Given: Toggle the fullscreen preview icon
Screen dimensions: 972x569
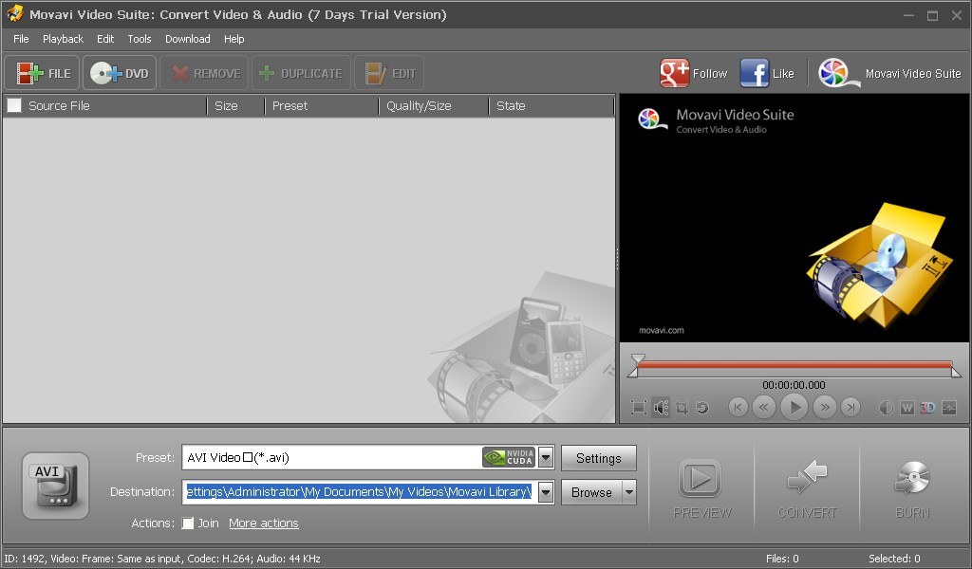Looking at the screenshot, I should 639,408.
